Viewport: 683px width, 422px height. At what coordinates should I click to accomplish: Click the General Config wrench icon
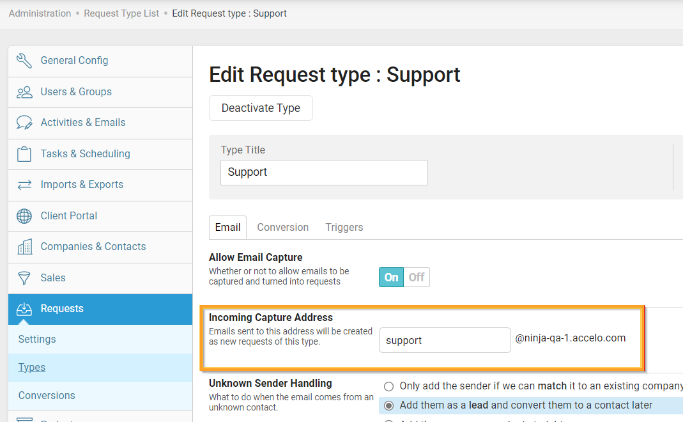[24, 61]
